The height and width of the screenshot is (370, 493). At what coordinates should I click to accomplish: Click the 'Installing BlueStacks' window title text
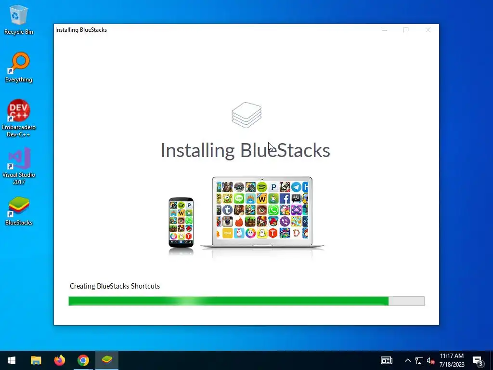pyautogui.click(x=81, y=30)
